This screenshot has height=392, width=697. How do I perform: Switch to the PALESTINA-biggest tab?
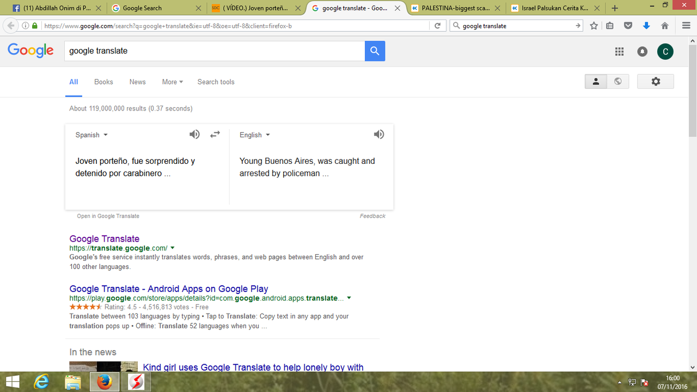pos(455,8)
